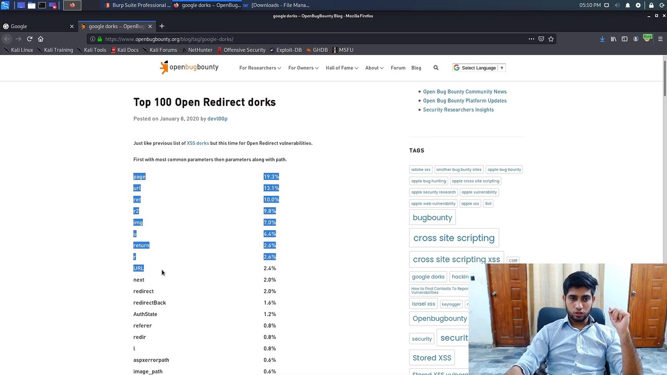Click the Burp proxy extension icon

[x=647, y=38]
